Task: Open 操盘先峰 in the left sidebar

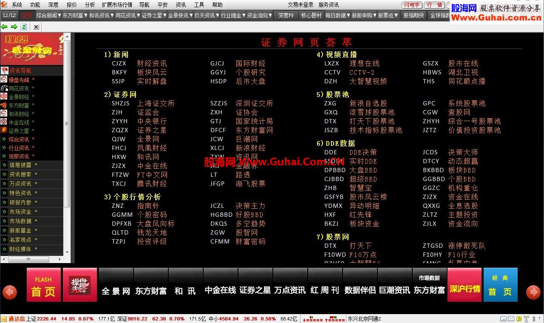Action: pos(19,79)
